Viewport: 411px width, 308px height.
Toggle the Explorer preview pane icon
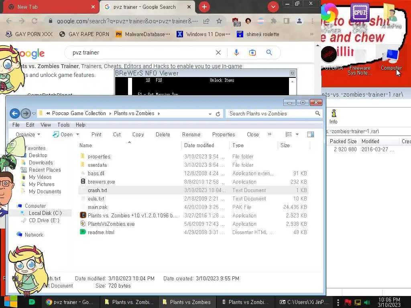pos(311,134)
